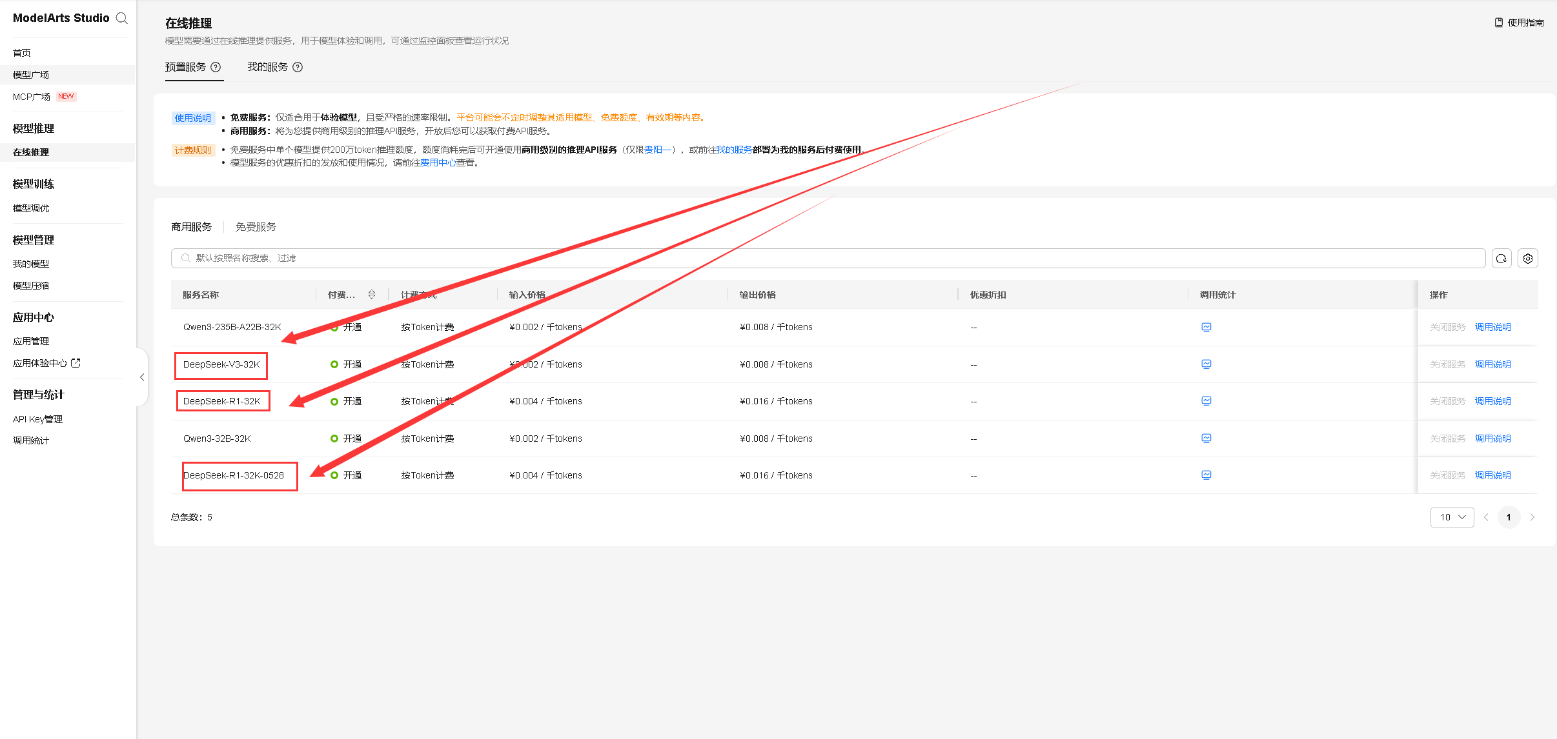1557x739 pixels.
Task: Open 调用统计 in the sidebar
Action: click(31, 440)
